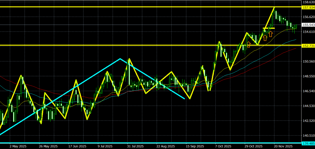Click the 22 Aug 2025 date label
315x149 pixels.
[165, 147]
